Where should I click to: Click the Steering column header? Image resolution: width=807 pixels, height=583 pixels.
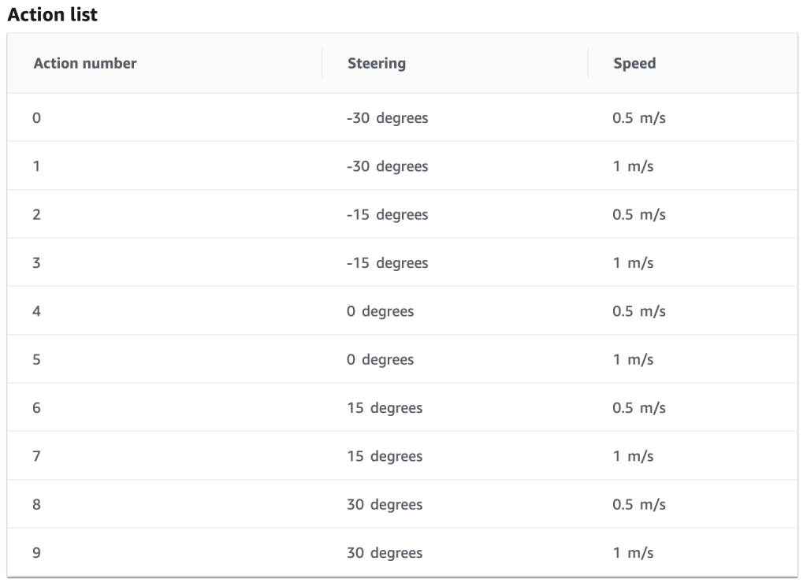pos(376,63)
